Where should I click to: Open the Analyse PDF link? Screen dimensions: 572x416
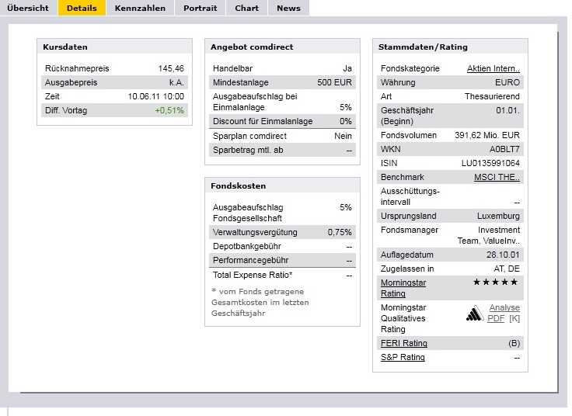tap(504, 313)
